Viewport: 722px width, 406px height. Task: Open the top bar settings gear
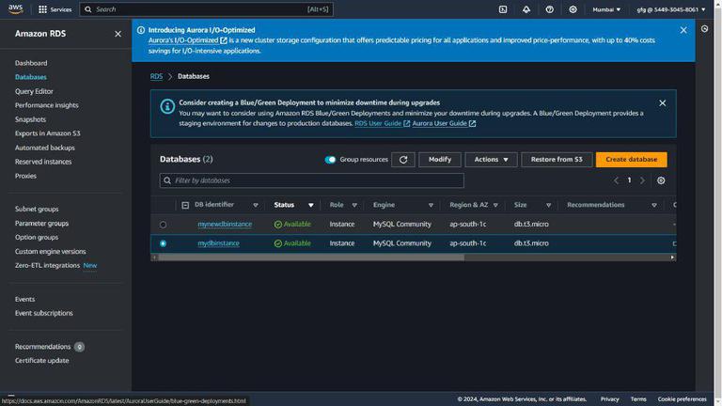[x=573, y=9]
